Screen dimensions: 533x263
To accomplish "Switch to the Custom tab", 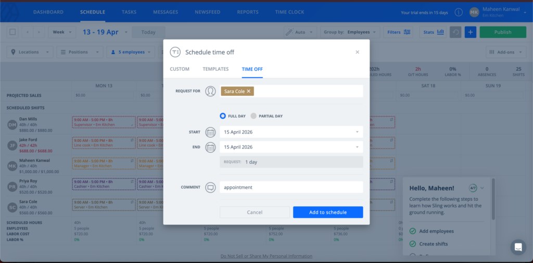I will (x=180, y=69).
